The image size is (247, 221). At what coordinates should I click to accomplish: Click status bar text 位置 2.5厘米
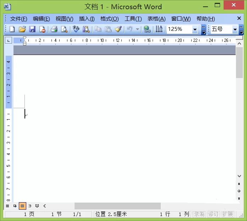click(111, 214)
